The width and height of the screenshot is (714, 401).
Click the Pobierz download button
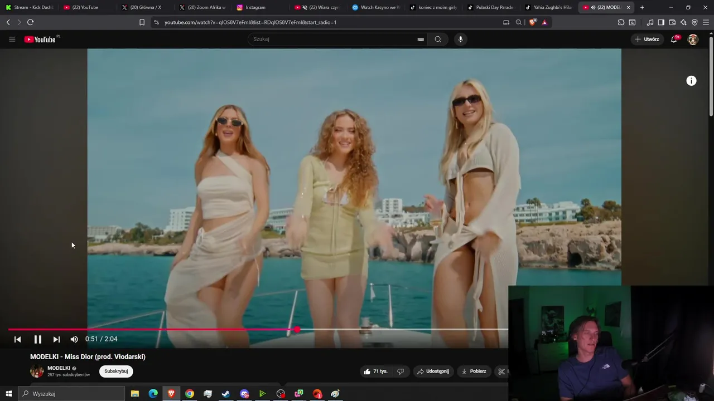point(474,371)
